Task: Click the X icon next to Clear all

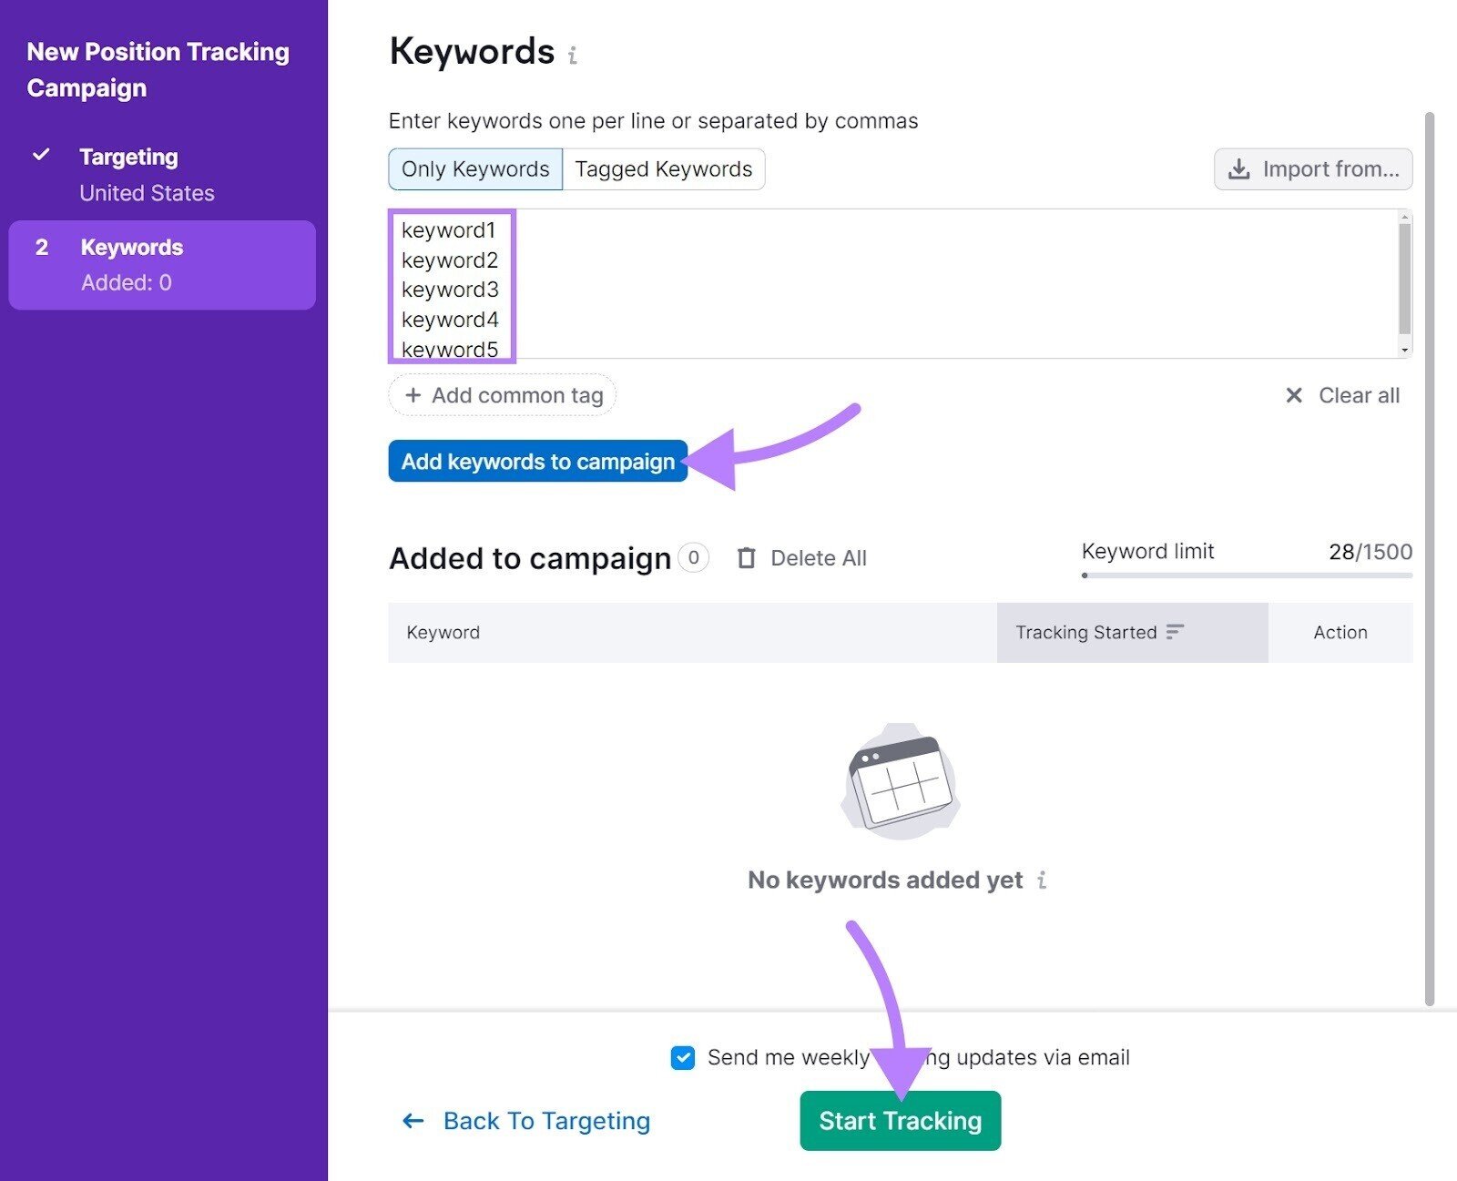Action: point(1294,395)
